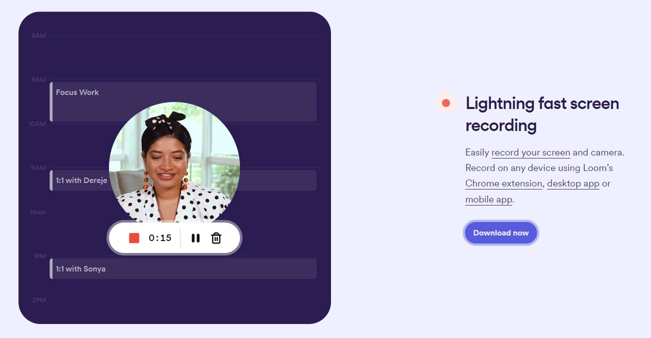The image size is (651, 338).
Task: Follow the desktop app link
Action: click(573, 183)
